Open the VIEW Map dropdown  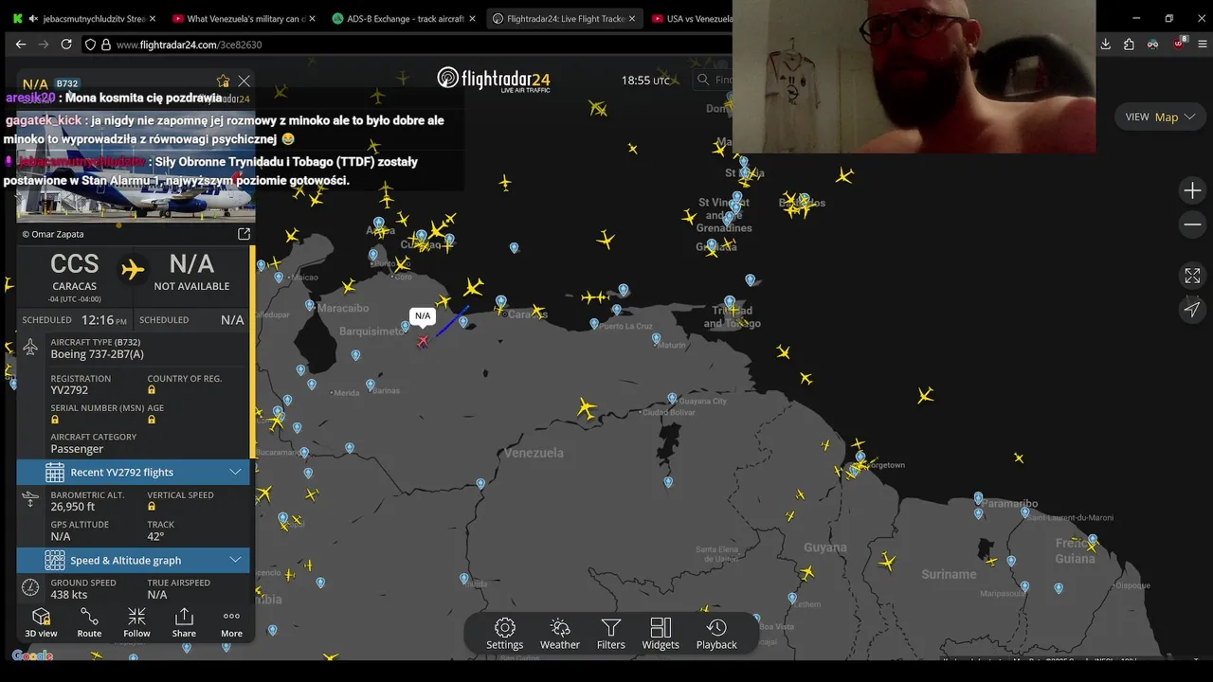[1161, 117]
